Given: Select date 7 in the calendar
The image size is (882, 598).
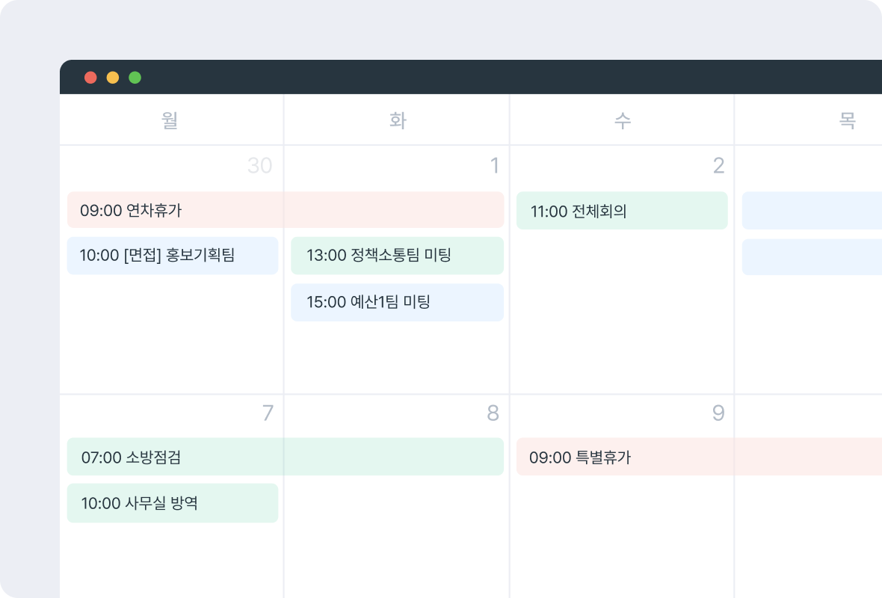Looking at the screenshot, I should pyautogui.click(x=268, y=413).
